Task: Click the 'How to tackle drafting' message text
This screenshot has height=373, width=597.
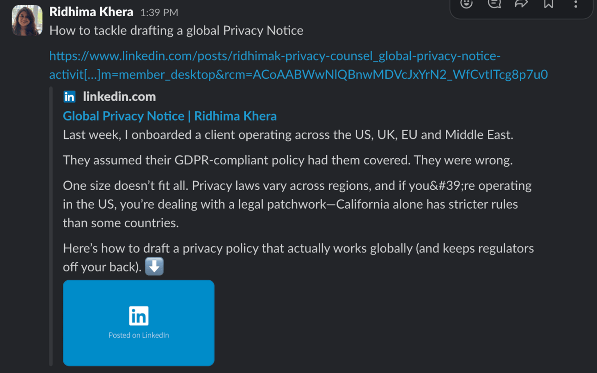Action: pos(176,30)
